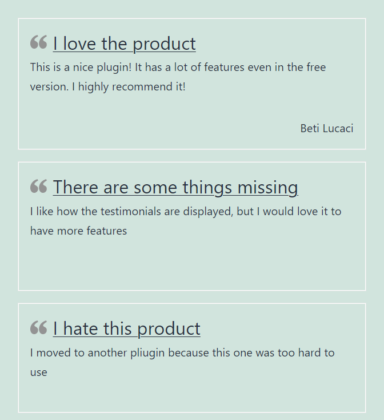Click the quote icon beside "There are some things missing"
This screenshot has height=420, width=384.
click(x=38, y=186)
